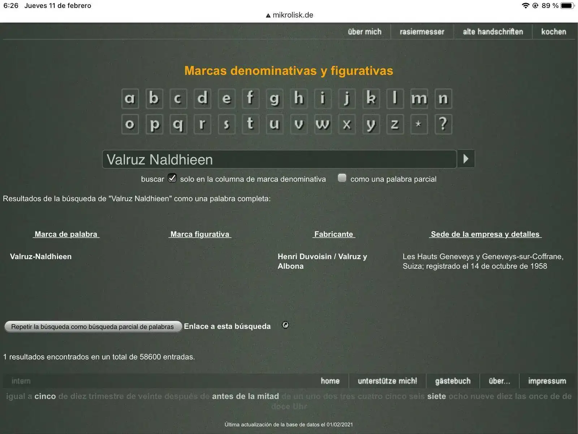The width and height of the screenshot is (578, 434).
Task: Open the letter y index
Action: [371, 124]
